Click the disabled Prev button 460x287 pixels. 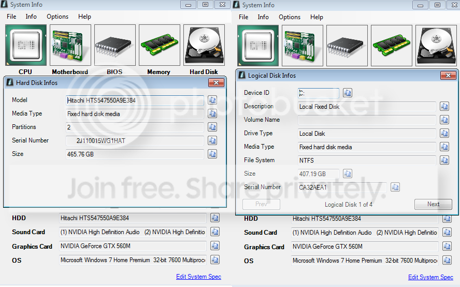point(261,204)
